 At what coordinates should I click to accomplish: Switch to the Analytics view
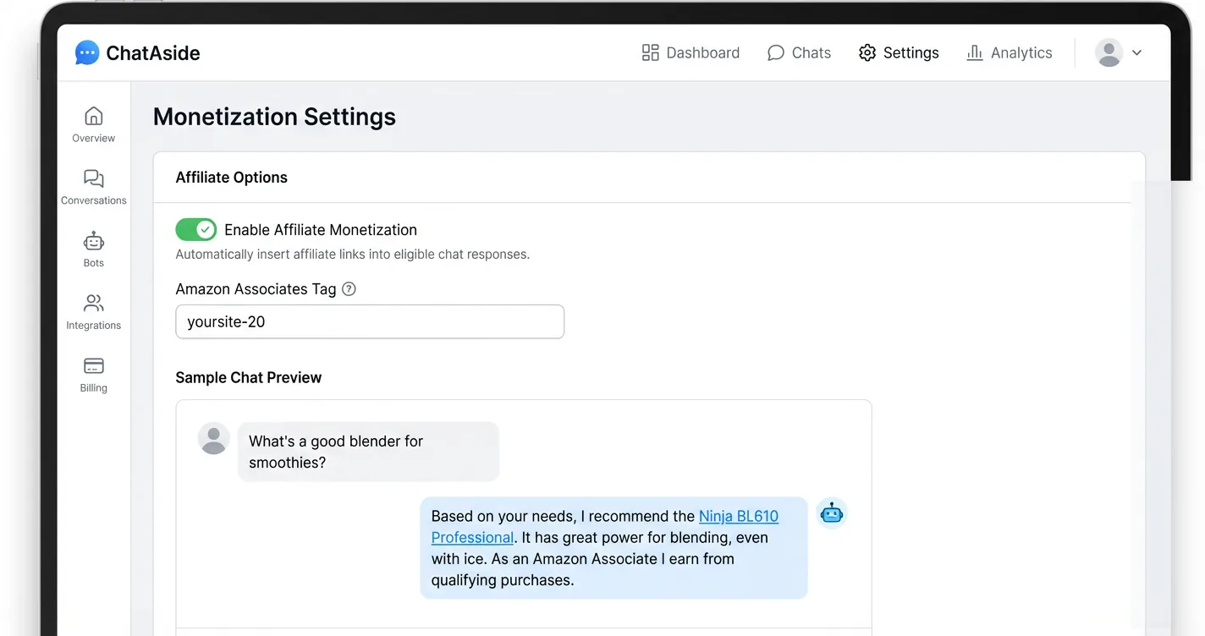[x=1009, y=52]
